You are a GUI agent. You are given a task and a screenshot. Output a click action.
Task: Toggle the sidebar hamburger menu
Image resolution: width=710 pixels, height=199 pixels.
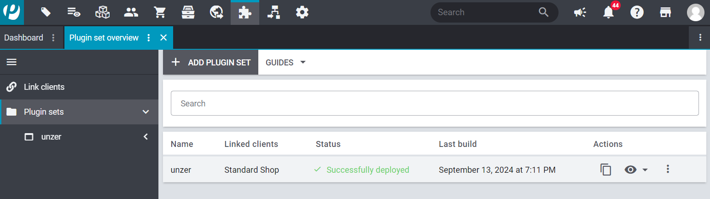tap(12, 62)
